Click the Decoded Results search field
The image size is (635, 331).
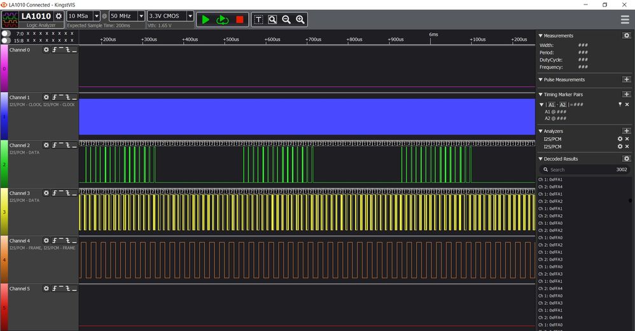(x=584, y=170)
